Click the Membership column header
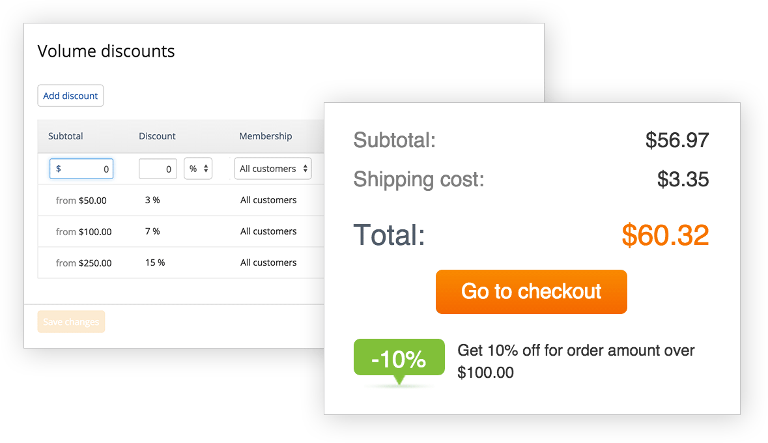The width and height of the screenshot is (768, 443). click(x=265, y=136)
